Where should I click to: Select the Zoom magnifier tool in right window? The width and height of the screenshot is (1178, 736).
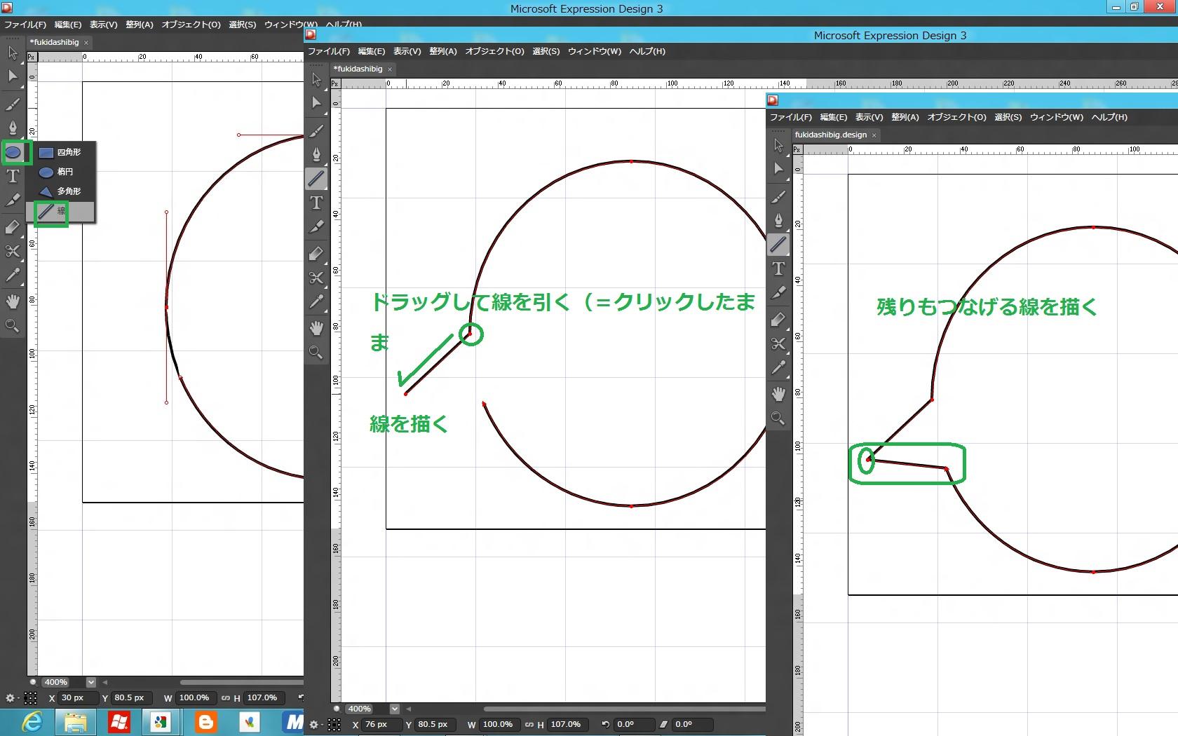coord(778,418)
